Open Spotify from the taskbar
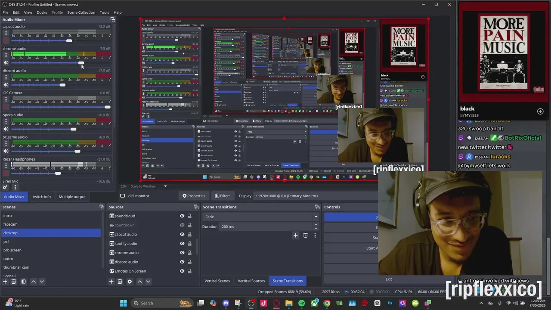 301,303
